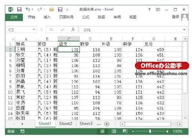Viewport: 192px width, 138px height.
Task: Switch to Page Layout view in the status bar
Action: (x=114, y=131)
